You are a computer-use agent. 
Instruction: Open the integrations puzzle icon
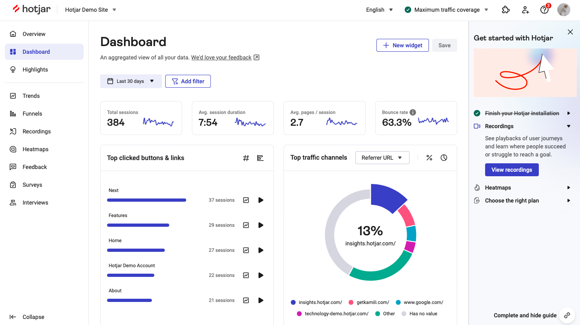pos(506,10)
